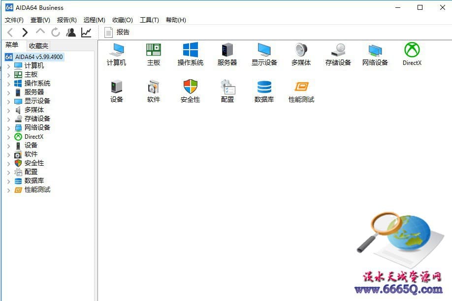The image size is (452, 301).
Task: Open the 数据库 database icon in main panel
Action: click(x=264, y=91)
